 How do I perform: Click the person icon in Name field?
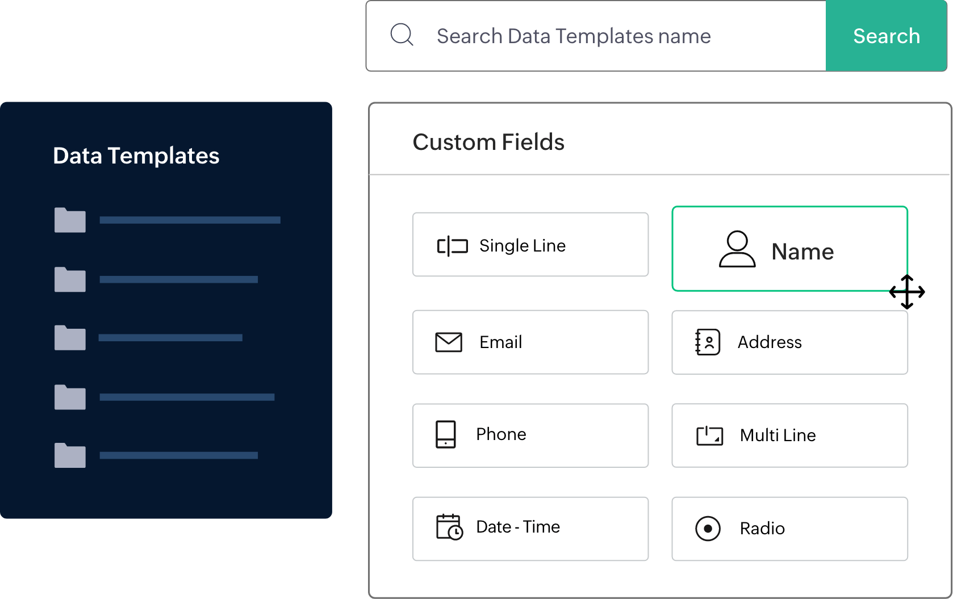(737, 249)
